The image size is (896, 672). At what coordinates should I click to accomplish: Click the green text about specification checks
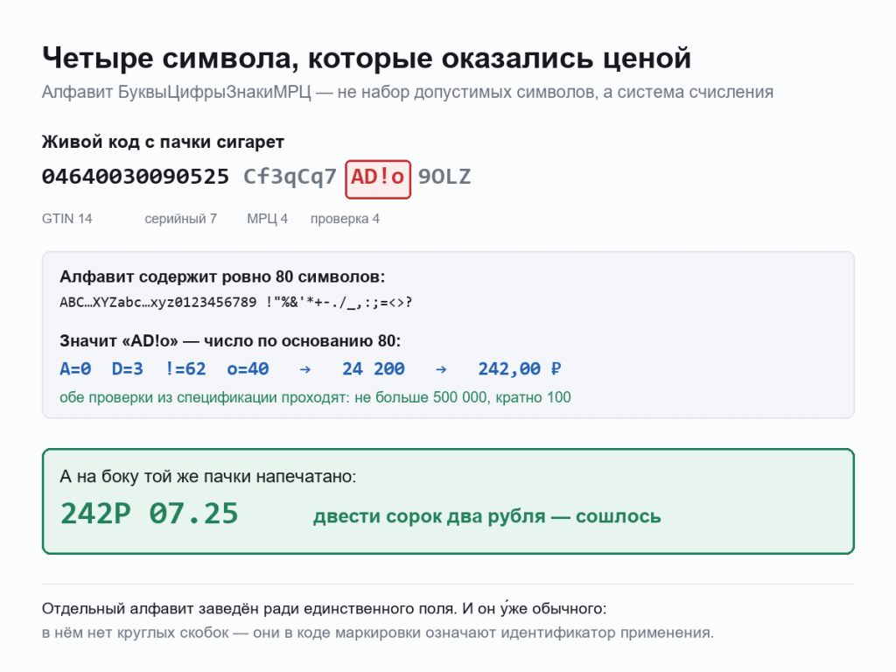tap(315, 397)
